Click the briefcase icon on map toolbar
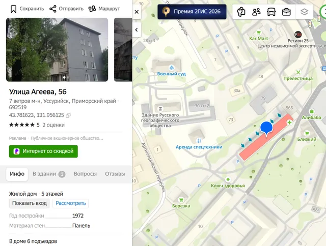The width and height of the screenshot is (326, 246). (286, 12)
